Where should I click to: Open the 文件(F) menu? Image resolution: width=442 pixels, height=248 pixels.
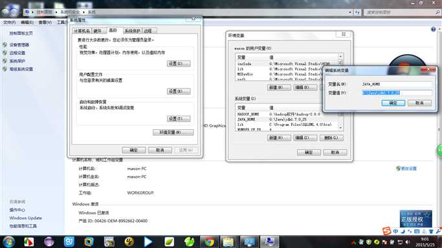click(9, 22)
